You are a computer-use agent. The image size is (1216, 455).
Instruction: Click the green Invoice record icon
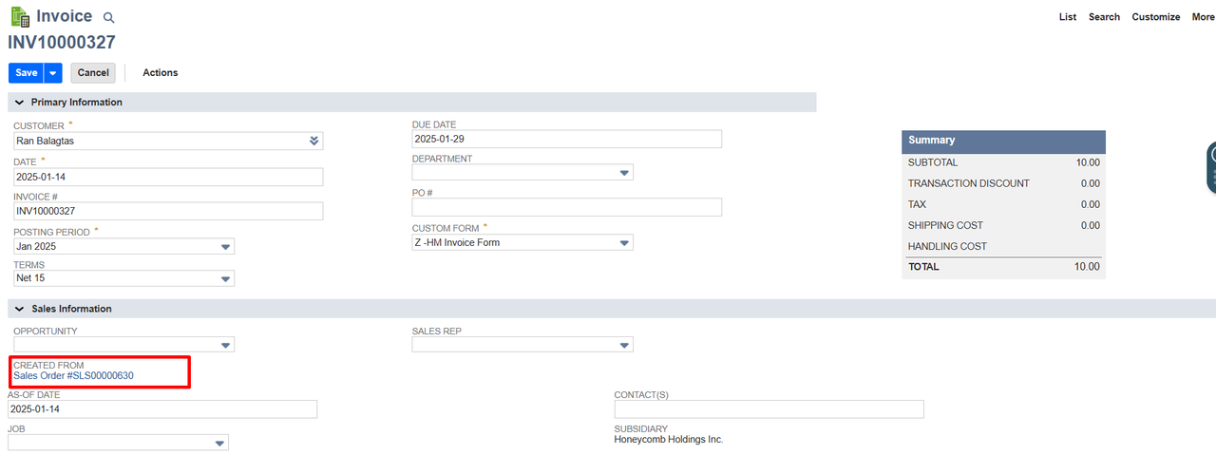(19, 17)
